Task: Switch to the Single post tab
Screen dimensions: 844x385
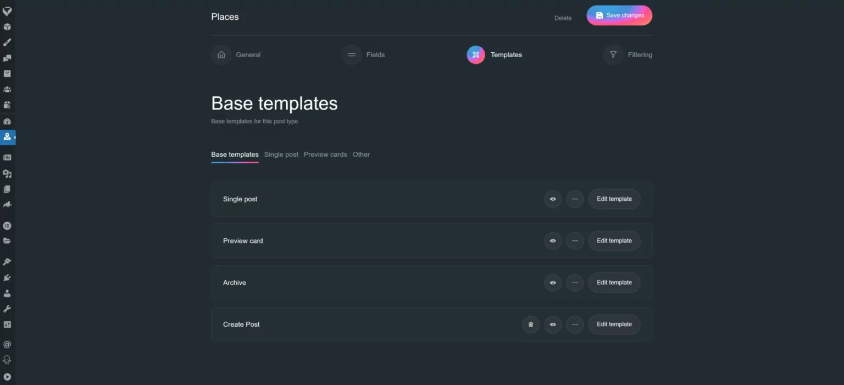Action: click(281, 155)
